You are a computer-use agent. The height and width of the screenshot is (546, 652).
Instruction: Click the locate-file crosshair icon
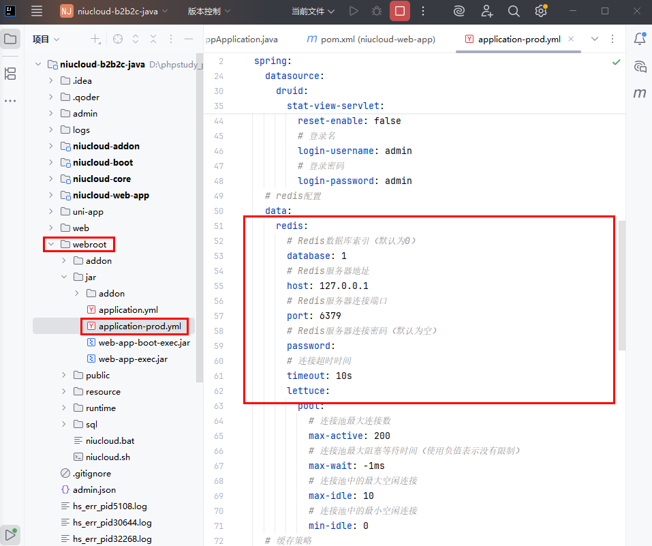(118, 40)
